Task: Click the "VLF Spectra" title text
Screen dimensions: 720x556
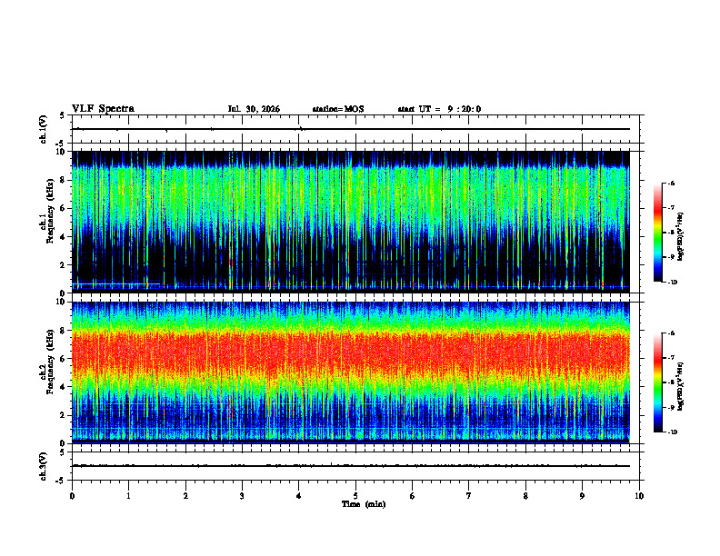Action: pyautogui.click(x=103, y=109)
